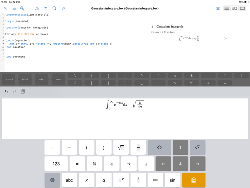
Task: Tap the clipboard paste icon above formula
Action: [x=23, y=91]
